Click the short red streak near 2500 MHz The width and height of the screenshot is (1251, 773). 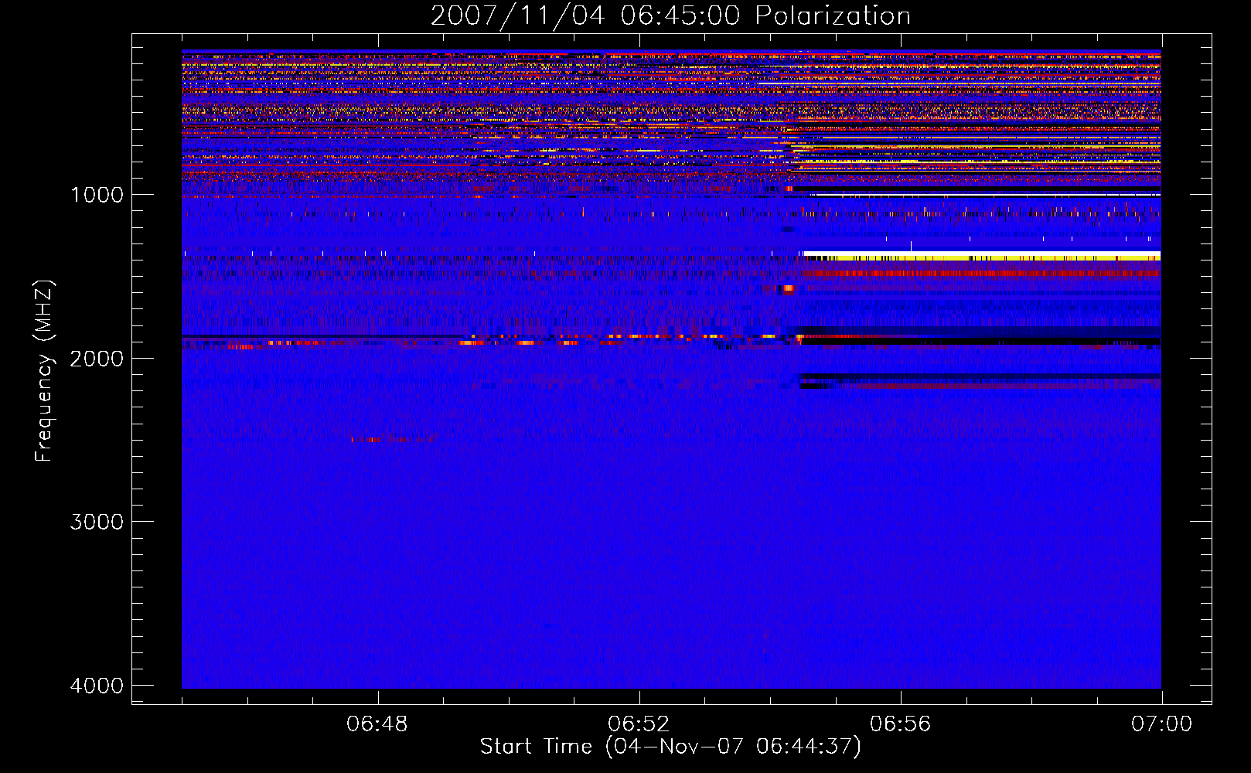click(391, 439)
